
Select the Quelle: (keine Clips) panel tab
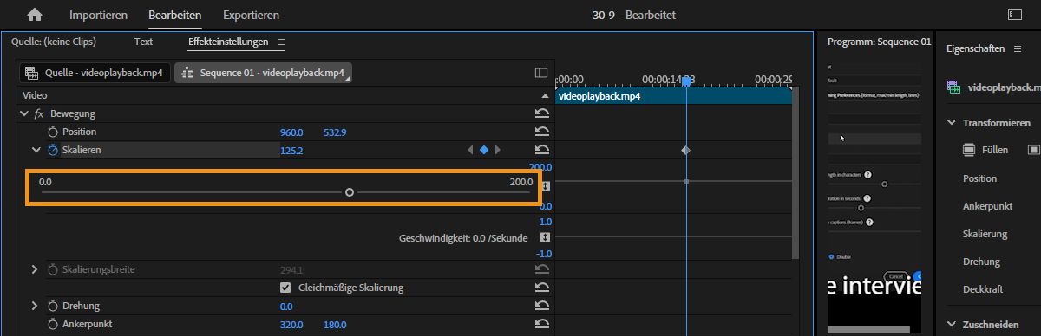click(54, 42)
